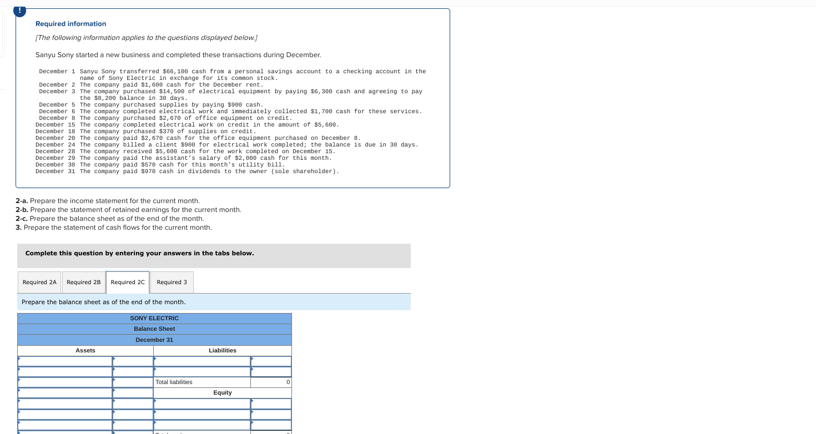Screen dimensions: 816x434
Task: Open first asset name dropdown under Assets
Action: click(65, 361)
